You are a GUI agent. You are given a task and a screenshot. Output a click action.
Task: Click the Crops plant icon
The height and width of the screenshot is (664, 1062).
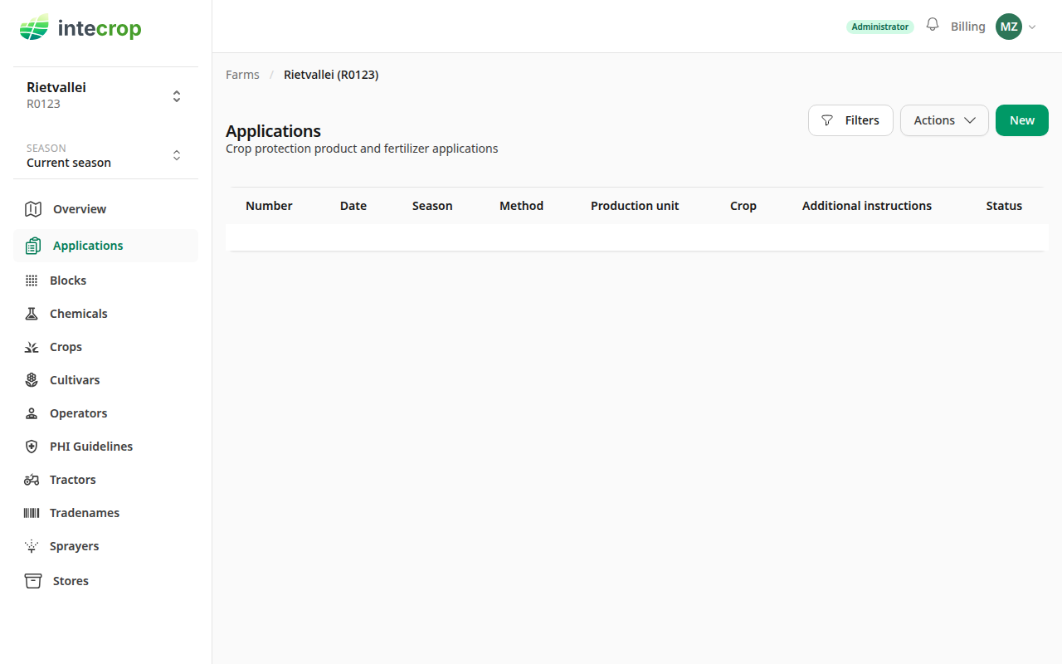tap(32, 347)
